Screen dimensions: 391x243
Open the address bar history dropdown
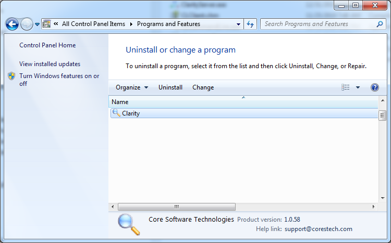[x=238, y=24]
